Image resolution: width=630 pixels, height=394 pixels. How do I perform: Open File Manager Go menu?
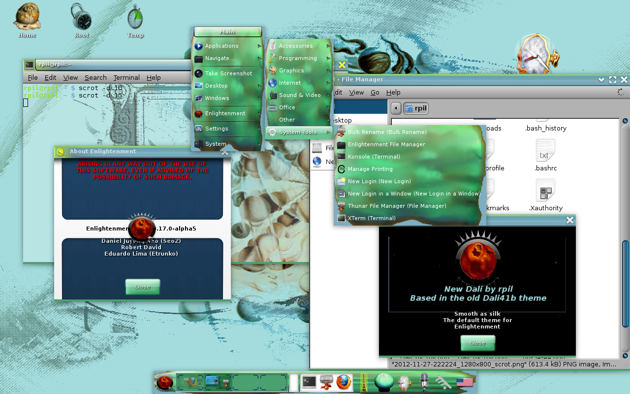pos(375,92)
